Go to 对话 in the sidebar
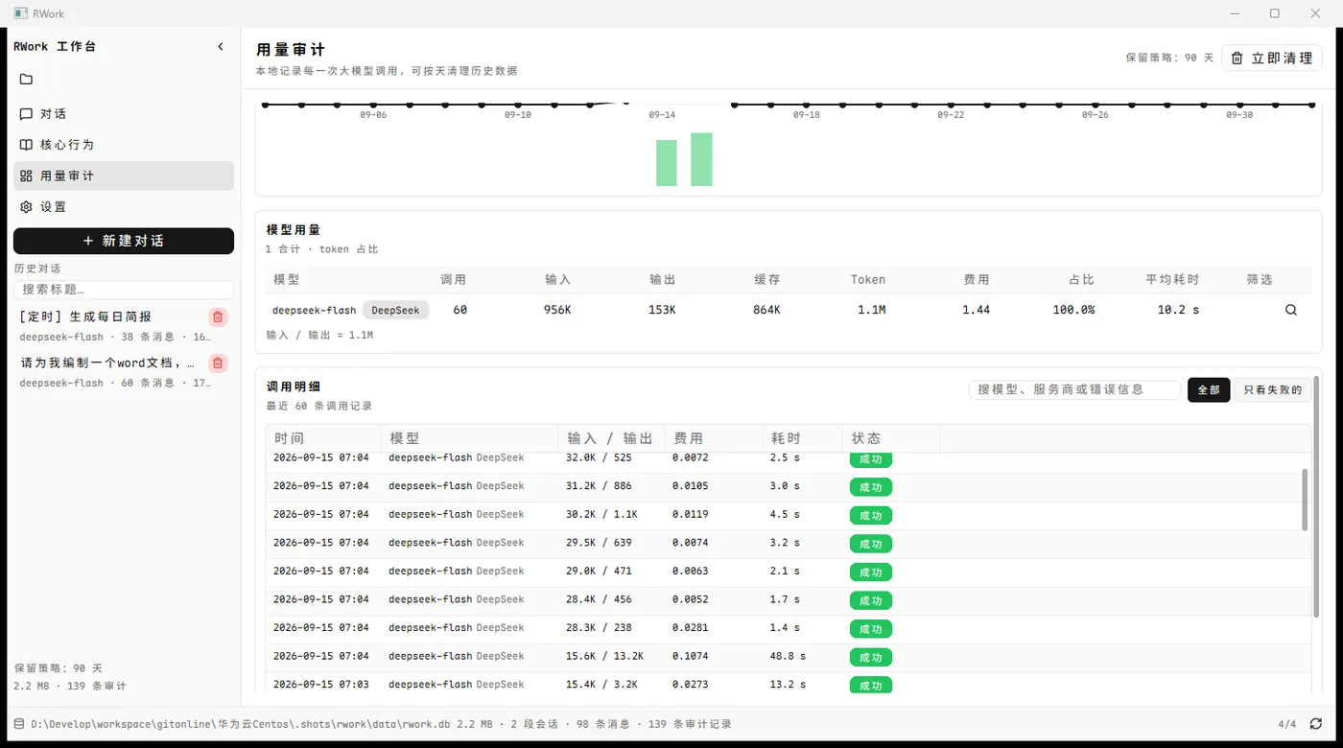Viewport: 1343px width, 748px height. pos(124,113)
